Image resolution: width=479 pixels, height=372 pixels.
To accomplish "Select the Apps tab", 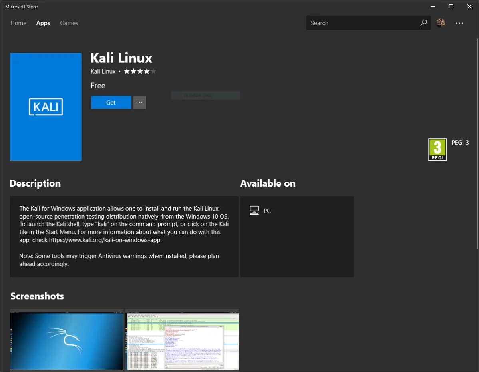I will [43, 23].
